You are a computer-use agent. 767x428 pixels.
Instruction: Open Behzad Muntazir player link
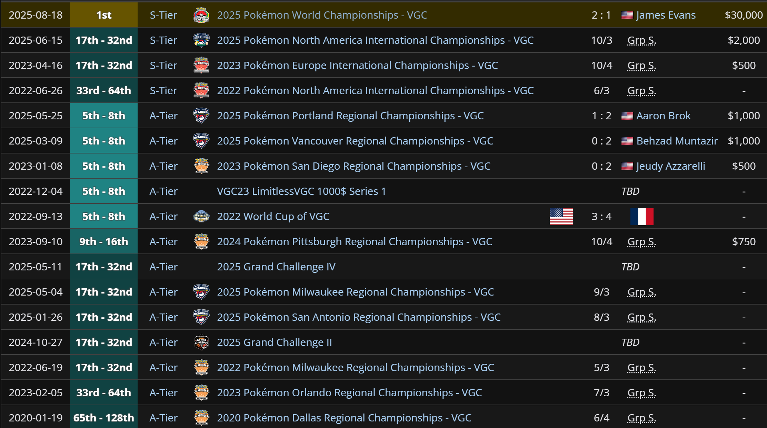point(677,141)
